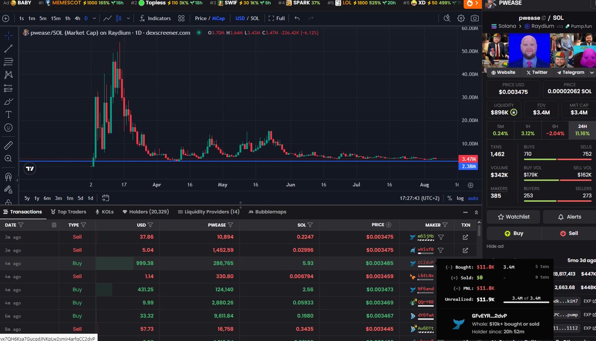Select the brush drawing tool
Screen dimensions: 596x341
[x=8, y=101]
